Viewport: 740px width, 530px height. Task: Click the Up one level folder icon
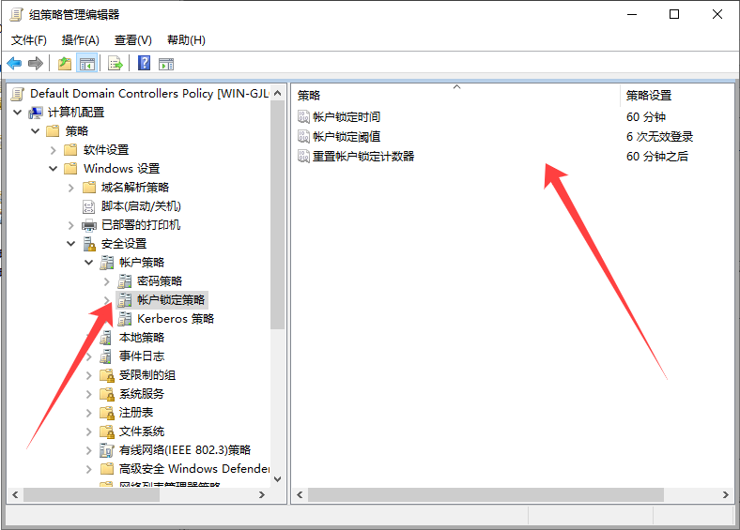64,64
